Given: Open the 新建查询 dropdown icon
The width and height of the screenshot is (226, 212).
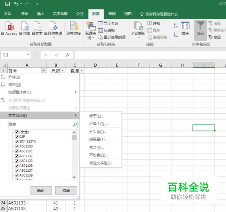Looking at the screenshot, I should (91, 30).
